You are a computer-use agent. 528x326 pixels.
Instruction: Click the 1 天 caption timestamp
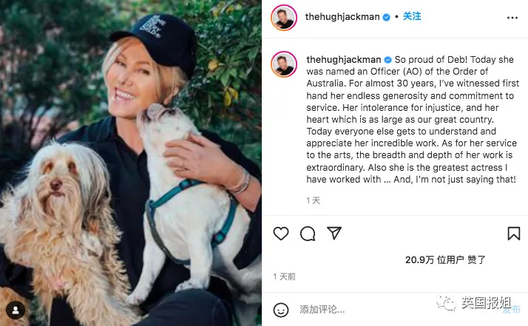coord(313,201)
